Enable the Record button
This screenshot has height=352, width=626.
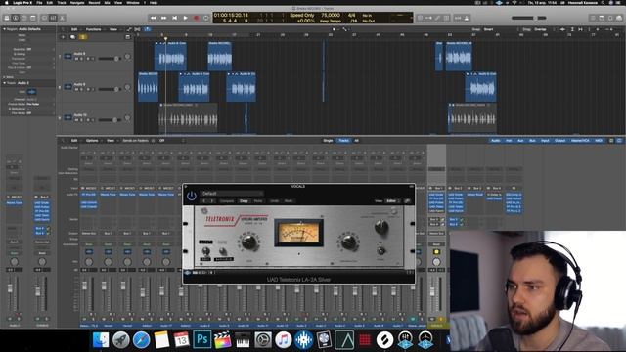[x=196, y=18]
